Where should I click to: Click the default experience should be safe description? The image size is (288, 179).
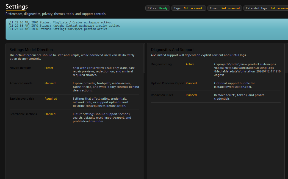point(72,57)
